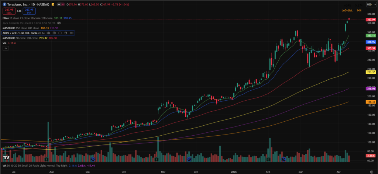Click the blue BUY 367.99 button
Viewport: 378px width, 174px height.
[29, 11]
